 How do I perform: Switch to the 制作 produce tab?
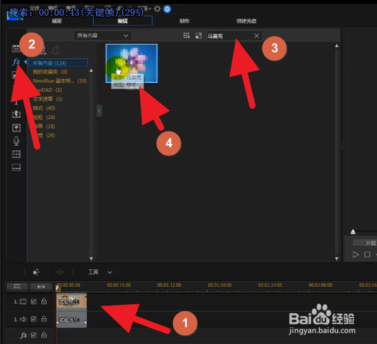(x=184, y=21)
